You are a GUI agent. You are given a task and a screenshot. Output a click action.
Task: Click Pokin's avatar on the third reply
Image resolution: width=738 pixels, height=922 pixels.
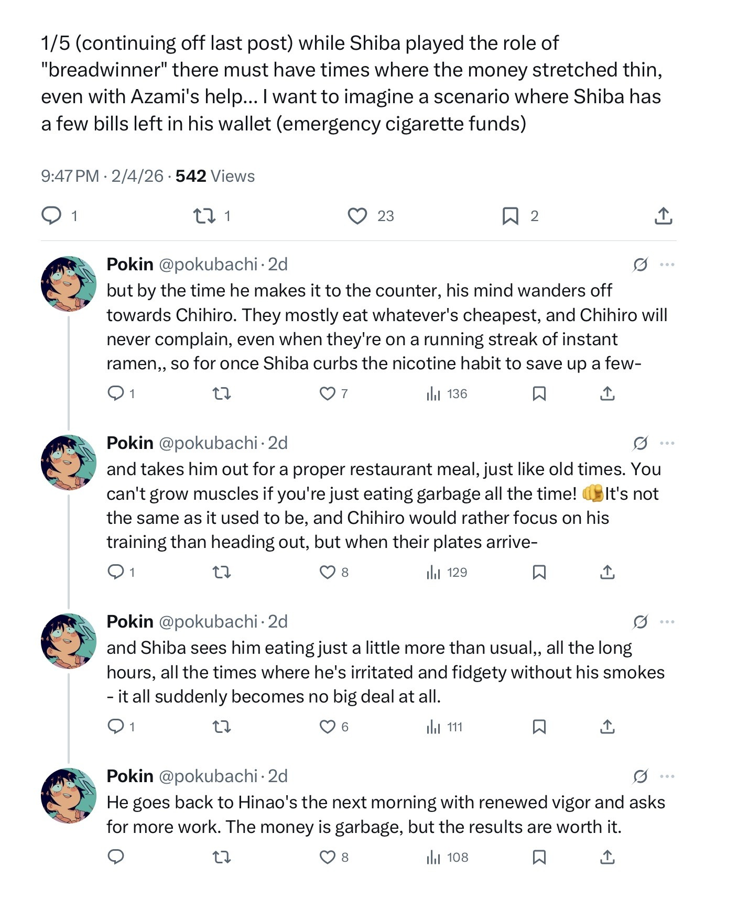pos(69,641)
